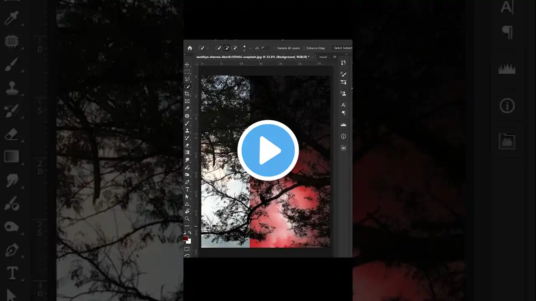Click the brush angle input field

(265, 48)
